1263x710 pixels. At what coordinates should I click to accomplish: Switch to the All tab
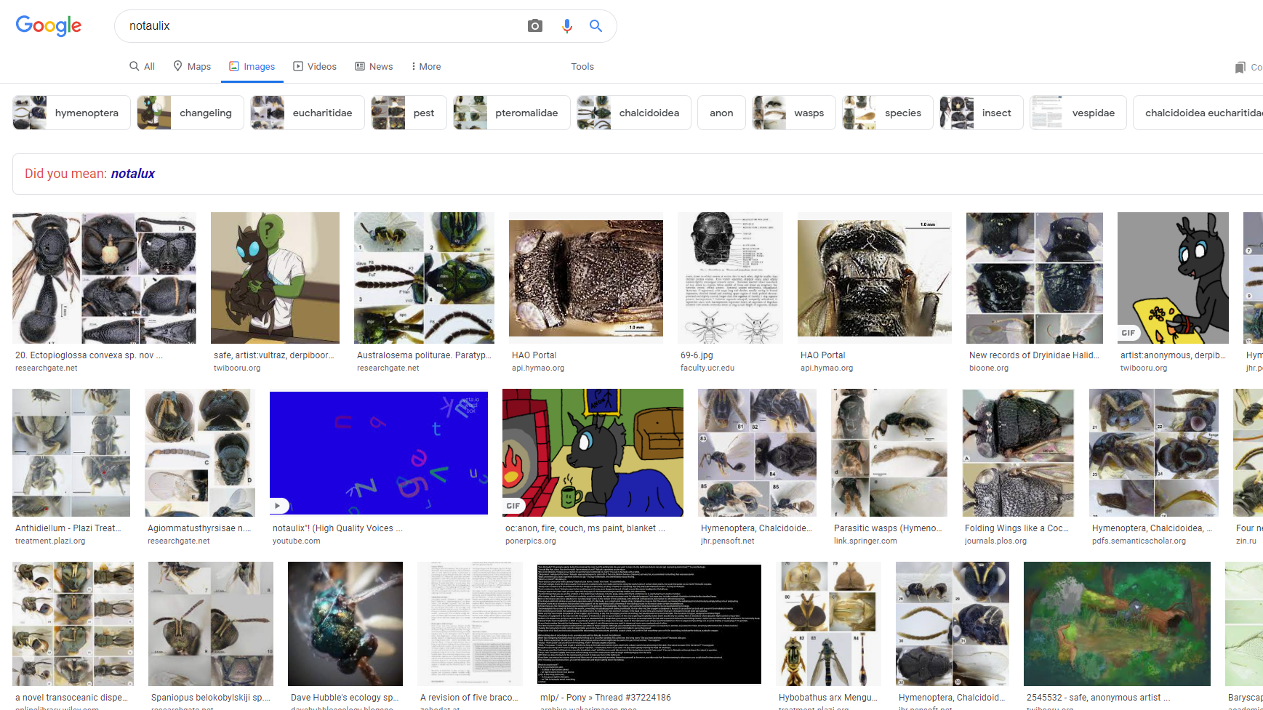[142, 66]
